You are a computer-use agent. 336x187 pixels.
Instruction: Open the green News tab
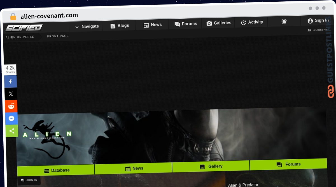tap(134, 168)
